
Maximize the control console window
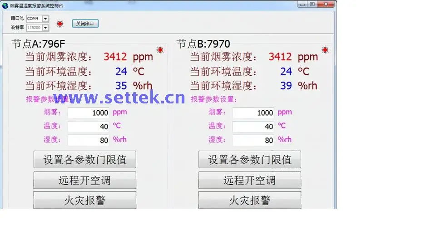[x=312, y=4]
